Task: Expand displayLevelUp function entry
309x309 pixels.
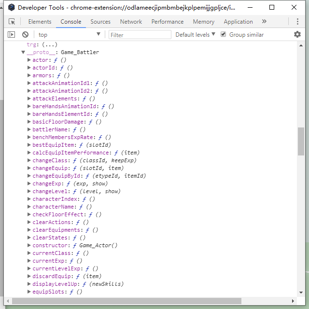Action: click(x=29, y=284)
